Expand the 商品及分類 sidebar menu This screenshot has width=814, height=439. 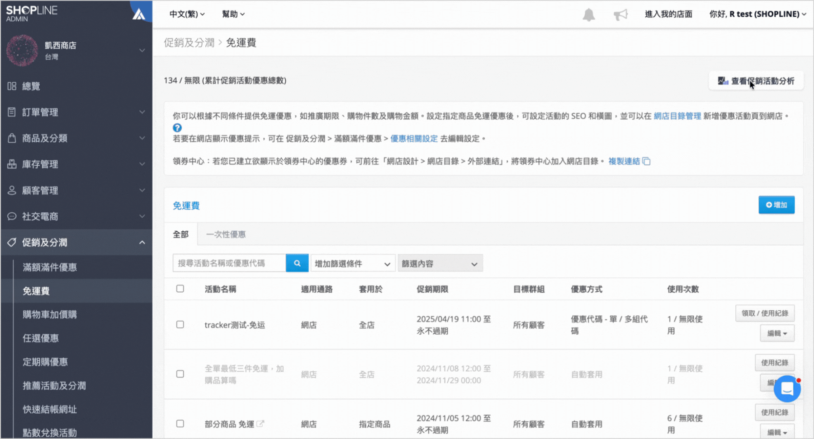[x=76, y=138]
